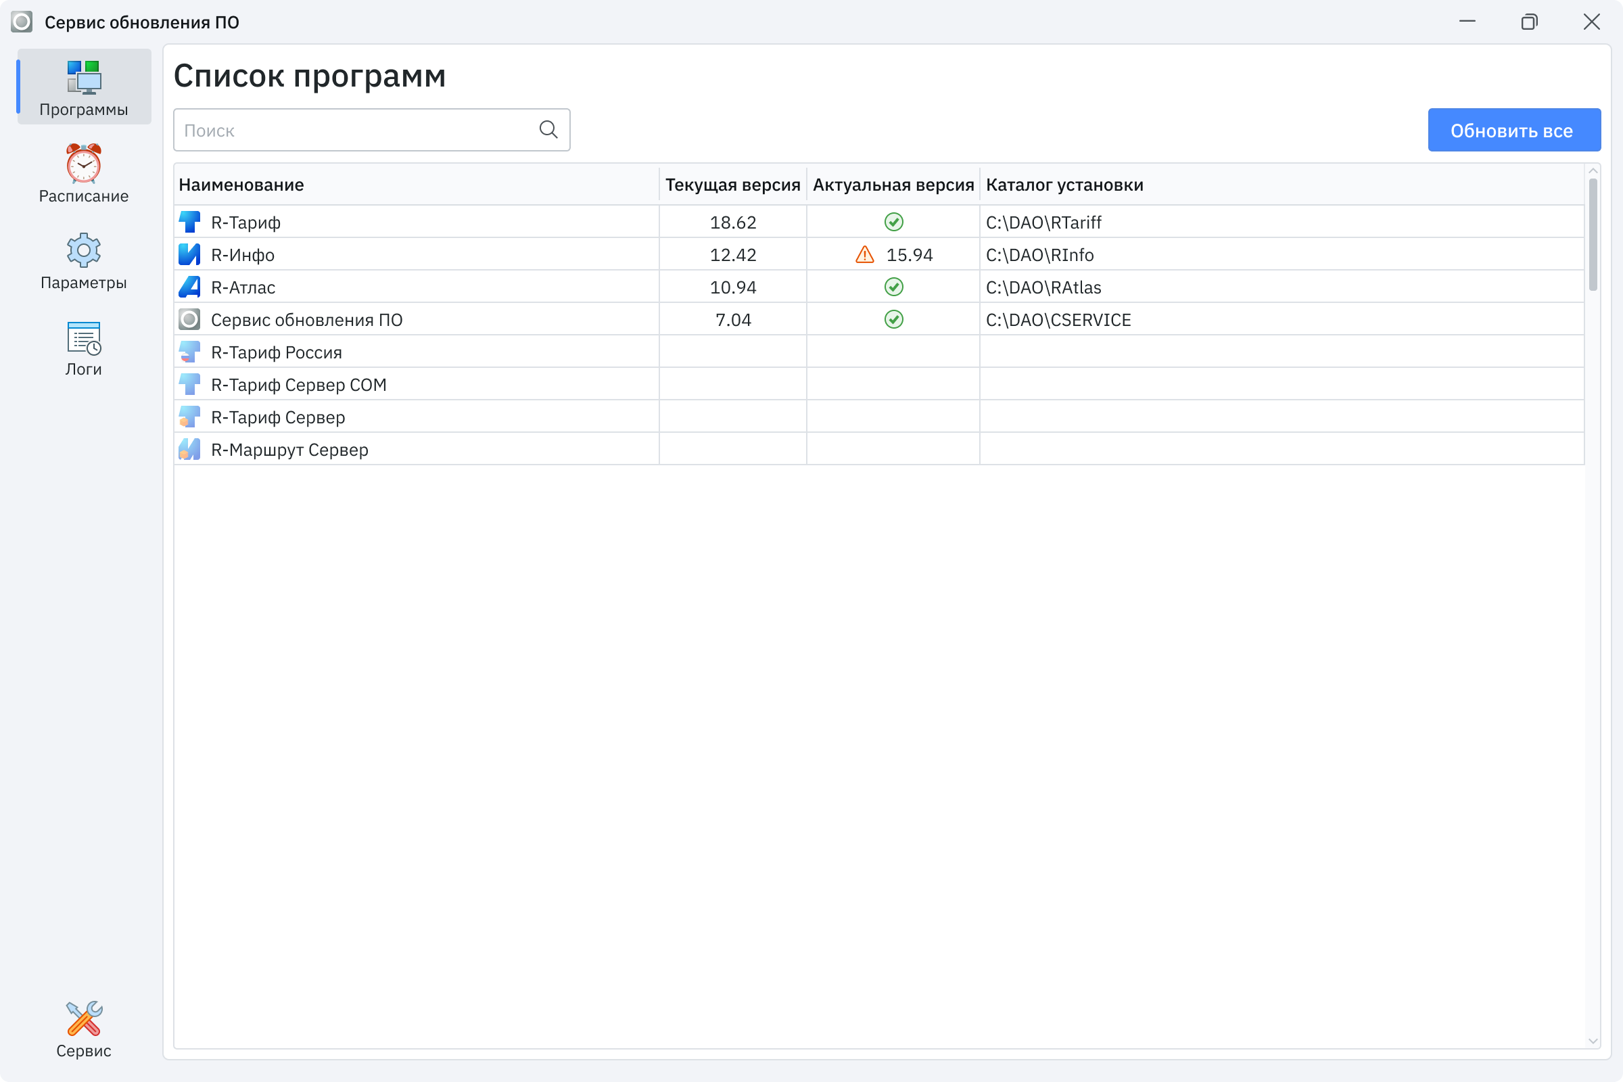Click the Сервис обновления ПО row icon
The height and width of the screenshot is (1082, 1623).
[189, 319]
